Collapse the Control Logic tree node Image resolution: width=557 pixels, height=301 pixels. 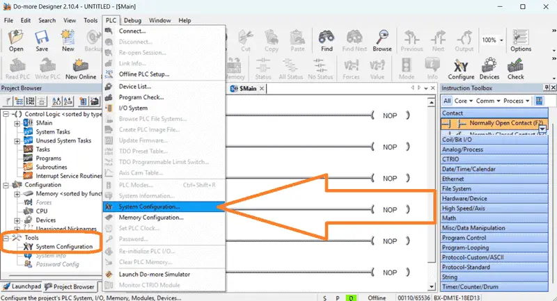coord(6,114)
